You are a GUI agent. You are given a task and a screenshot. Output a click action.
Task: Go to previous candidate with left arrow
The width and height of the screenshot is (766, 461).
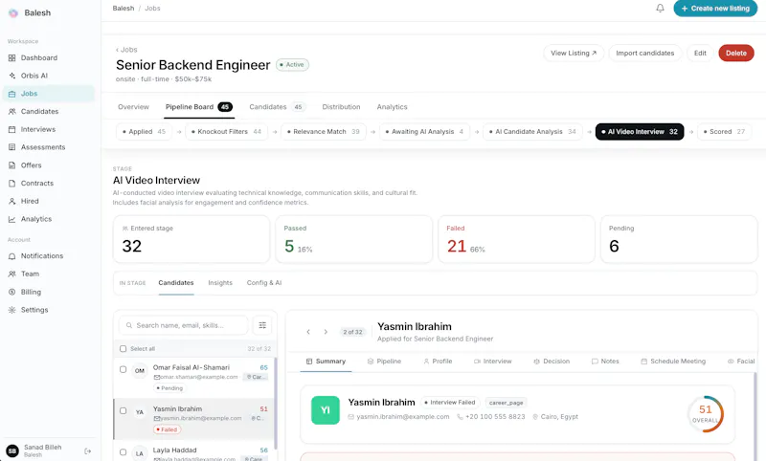click(308, 332)
